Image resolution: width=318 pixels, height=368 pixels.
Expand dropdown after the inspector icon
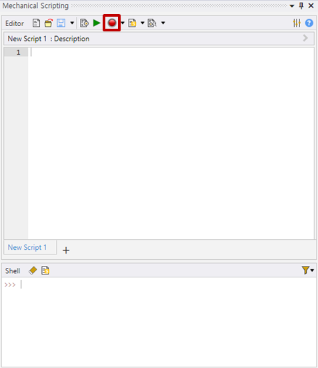pyautogui.click(x=163, y=23)
